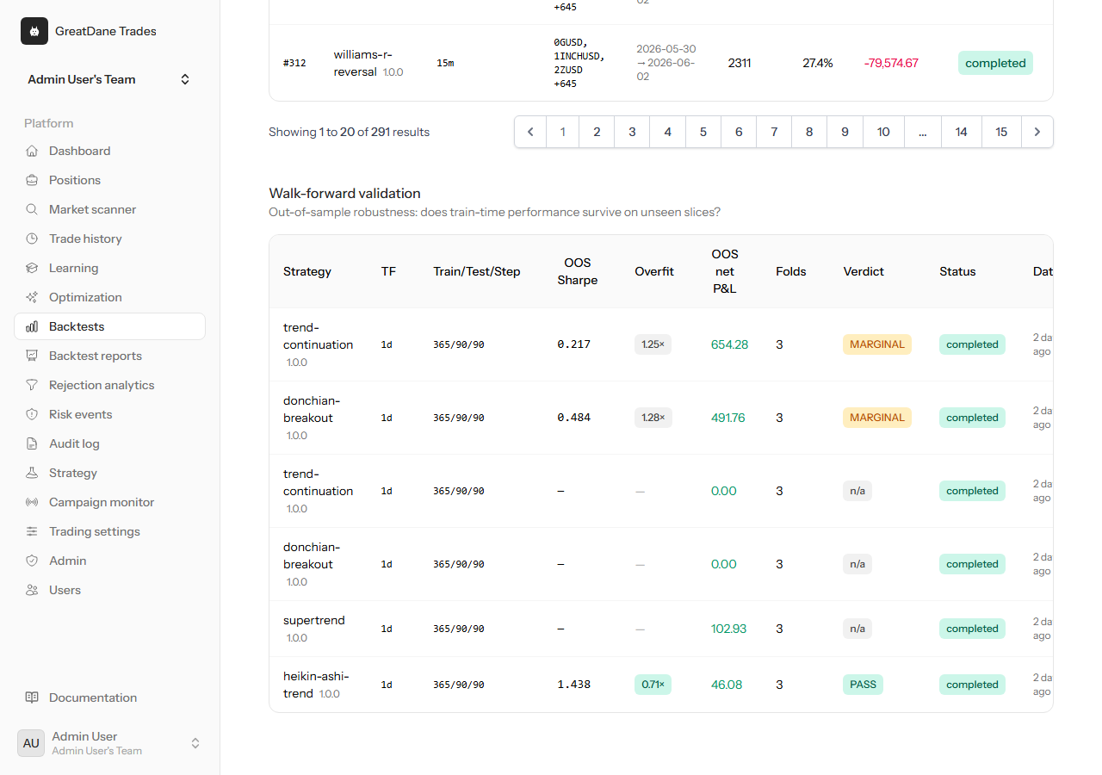Click the -79,574.67 loss value
Screen dimensions: 1102x775
click(891, 63)
